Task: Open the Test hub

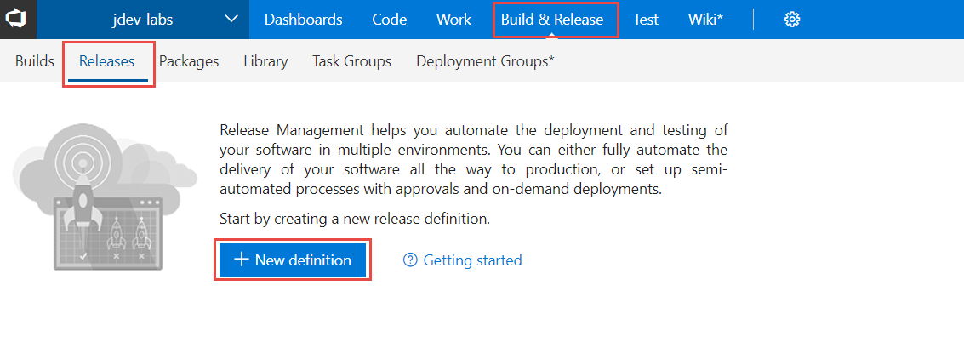Action: pos(646,19)
